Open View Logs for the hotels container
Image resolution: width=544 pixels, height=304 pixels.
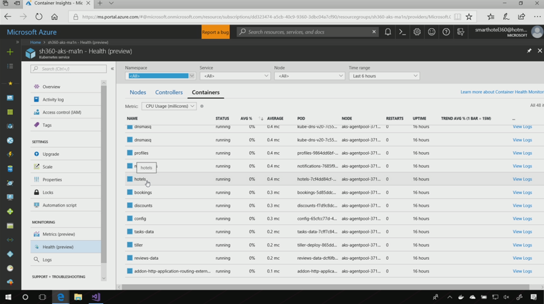pyautogui.click(x=522, y=179)
